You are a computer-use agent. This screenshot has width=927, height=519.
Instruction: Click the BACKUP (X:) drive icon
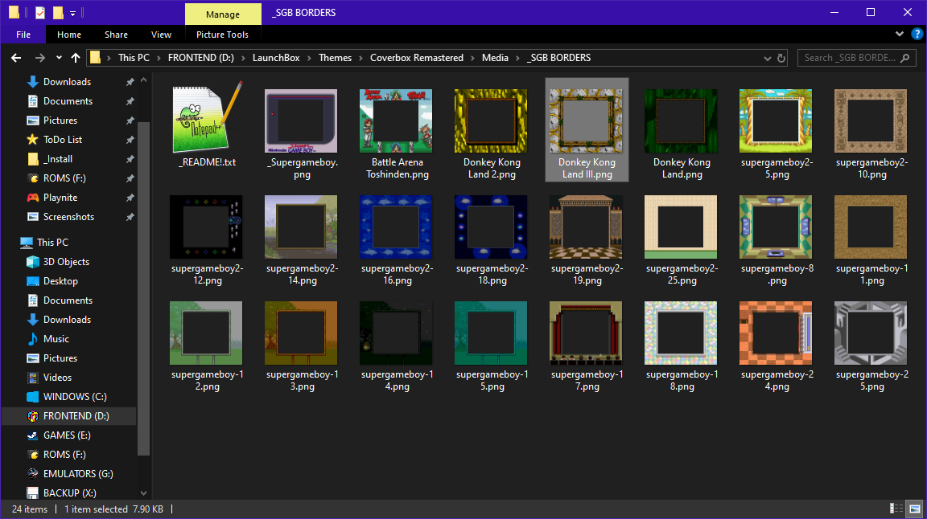(x=33, y=493)
